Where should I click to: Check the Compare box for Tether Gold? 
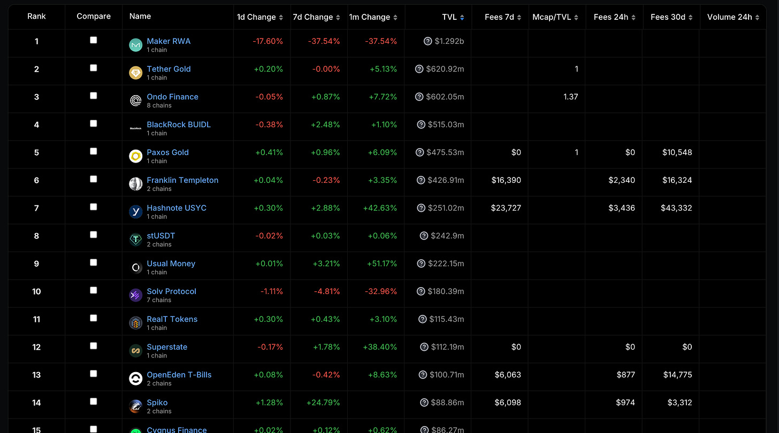click(x=94, y=68)
